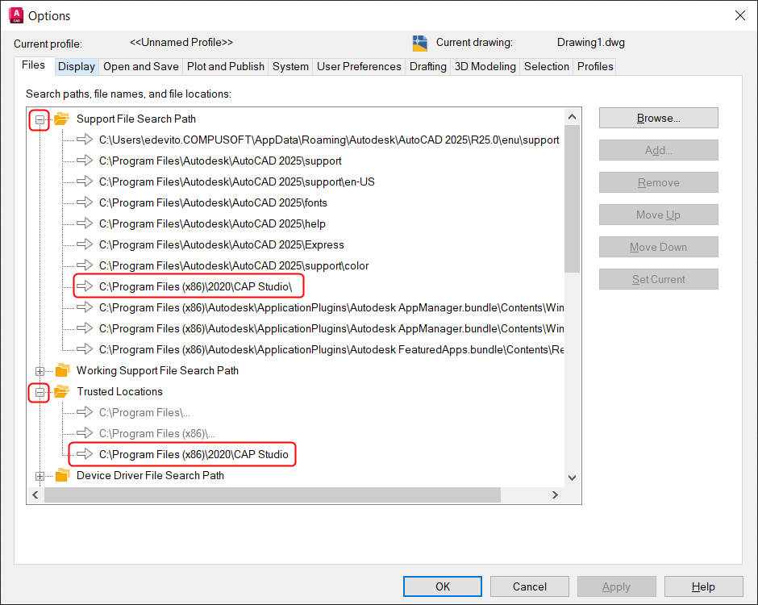Click the Device Driver File Search Path folder icon
The width and height of the screenshot is (758, 605).
62,476
